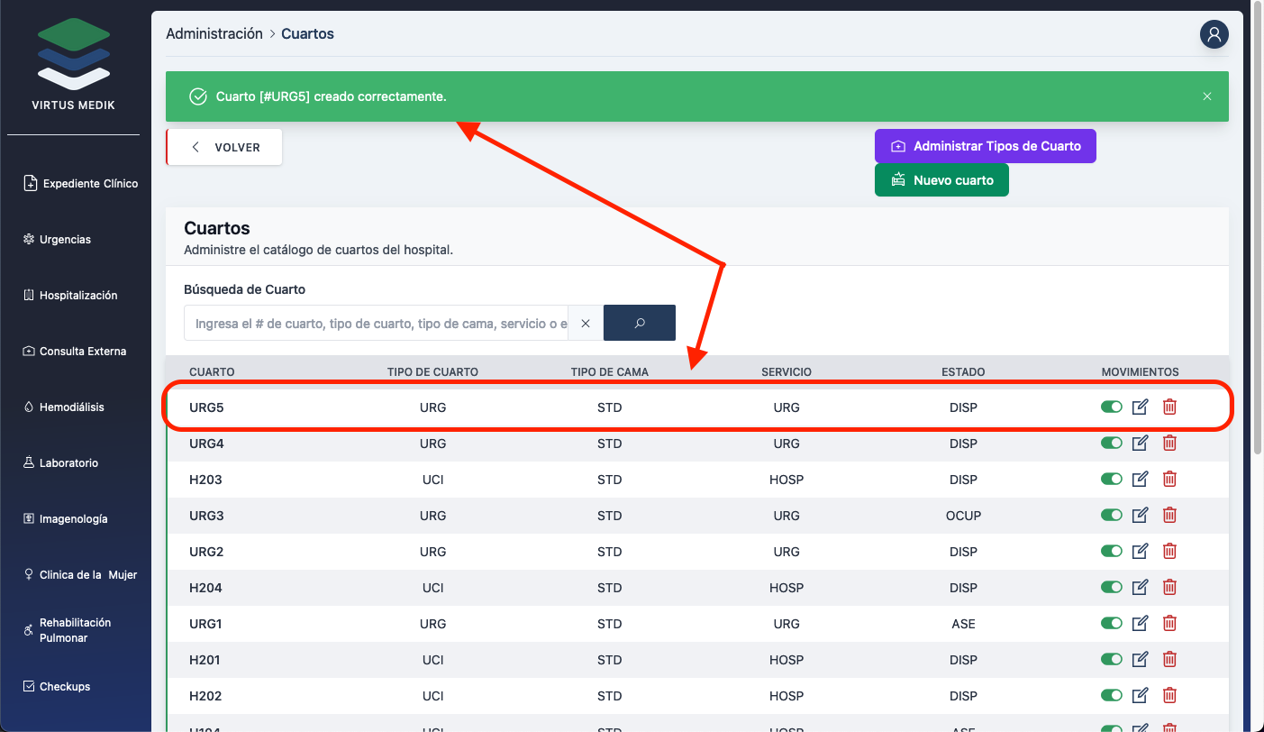Click trash icon for room URG1
Image resolution: width=1264 pixels, height=732 pixels.
[x=1169, y=624]
